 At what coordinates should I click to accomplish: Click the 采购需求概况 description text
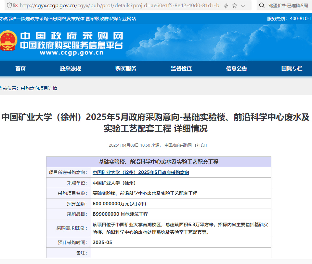(180, 228)
